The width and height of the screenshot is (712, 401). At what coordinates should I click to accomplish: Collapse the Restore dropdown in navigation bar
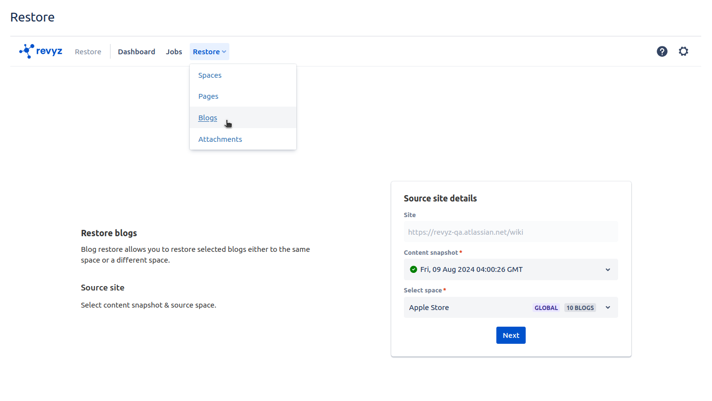(x=209, y=52)
